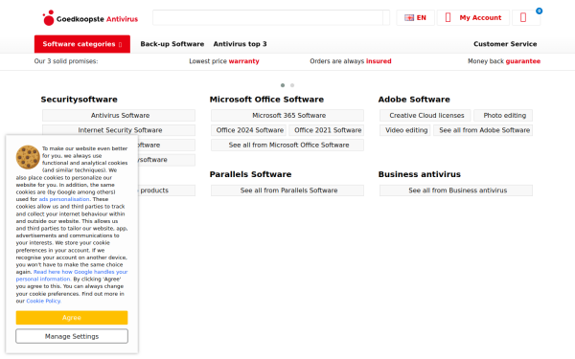Open Office 2021 Software

click(x=327, y=130)
